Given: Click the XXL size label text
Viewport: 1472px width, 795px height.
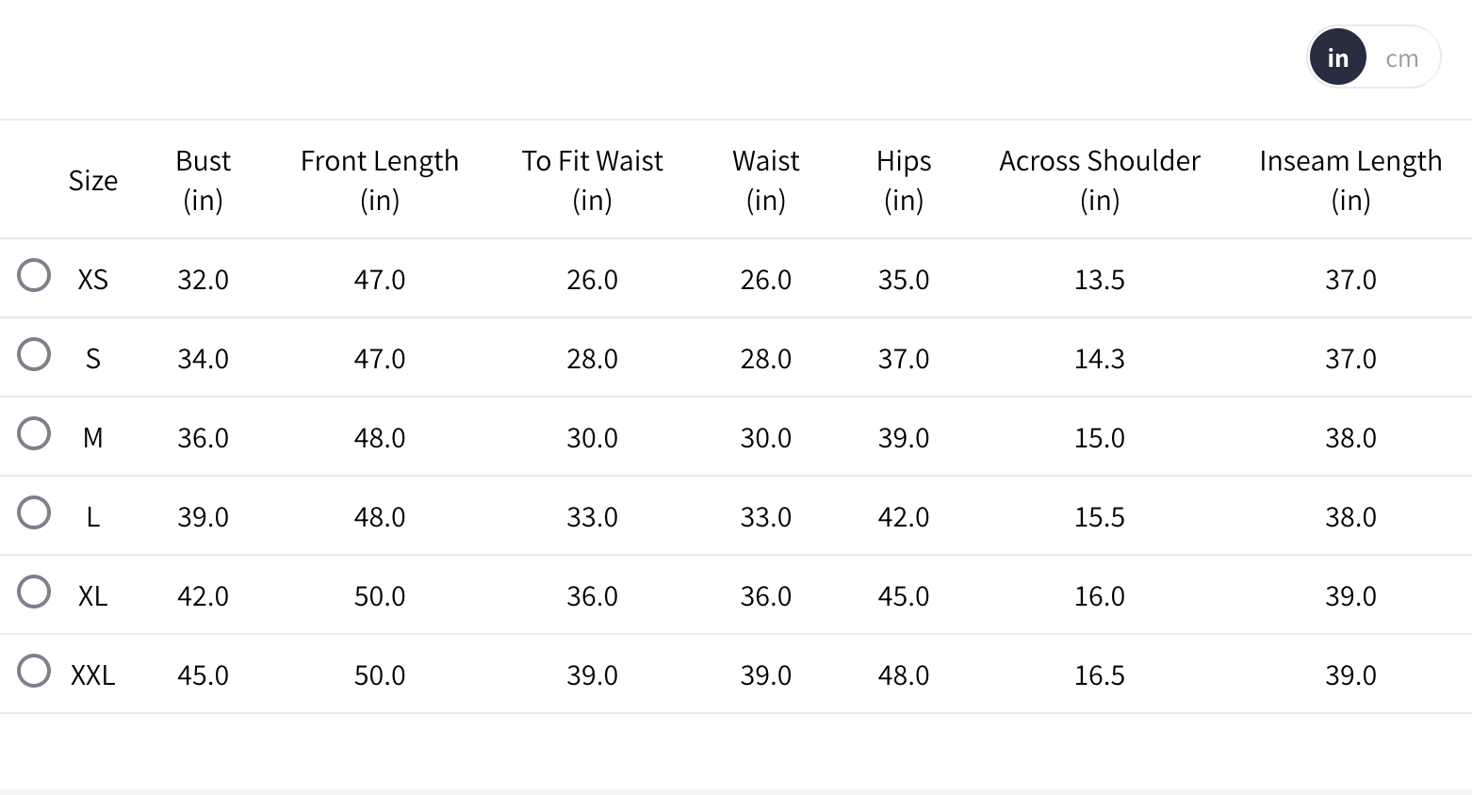Looking at the screenshot, I should click(93, 675).
